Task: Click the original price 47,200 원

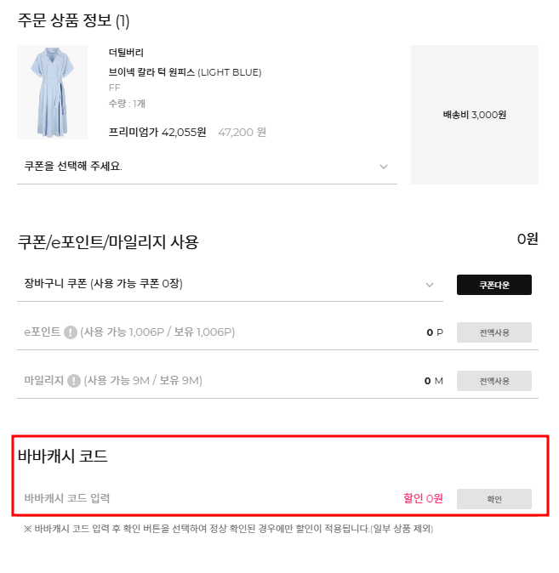Action: click(242, 133)
